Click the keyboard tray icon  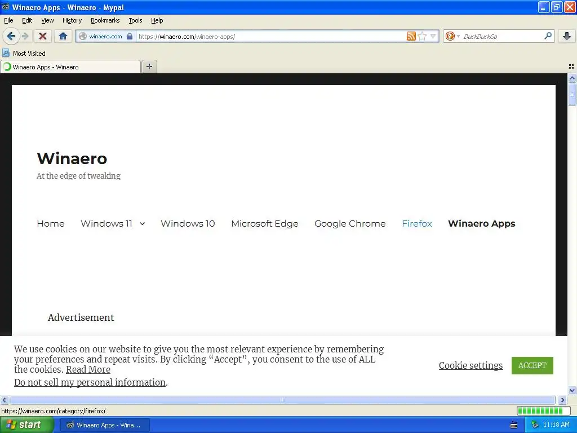pos(514,425)
